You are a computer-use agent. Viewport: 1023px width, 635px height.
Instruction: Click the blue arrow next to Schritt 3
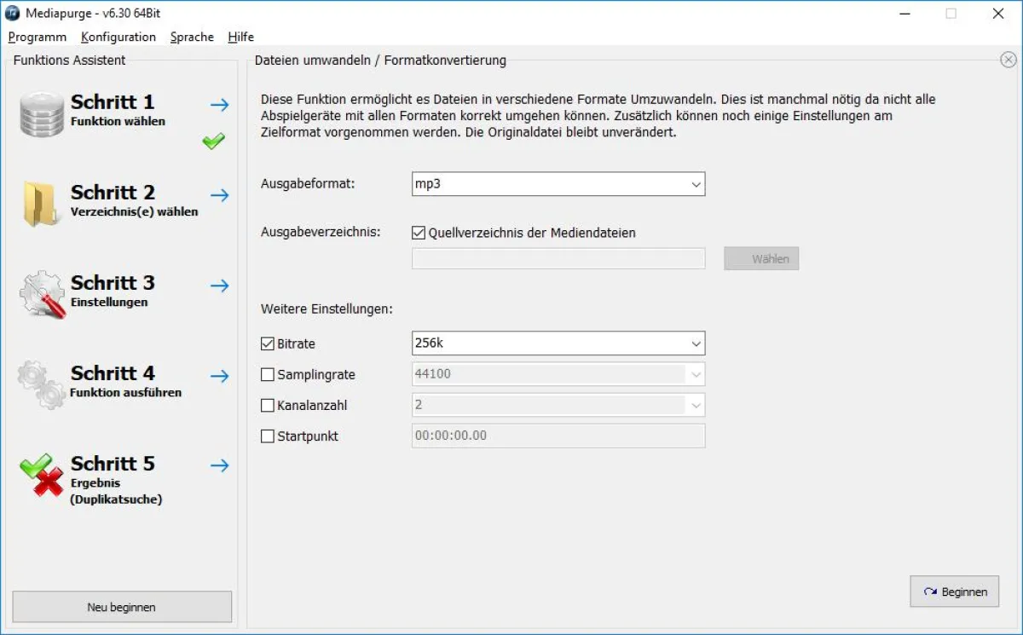(x=220, y=286)
